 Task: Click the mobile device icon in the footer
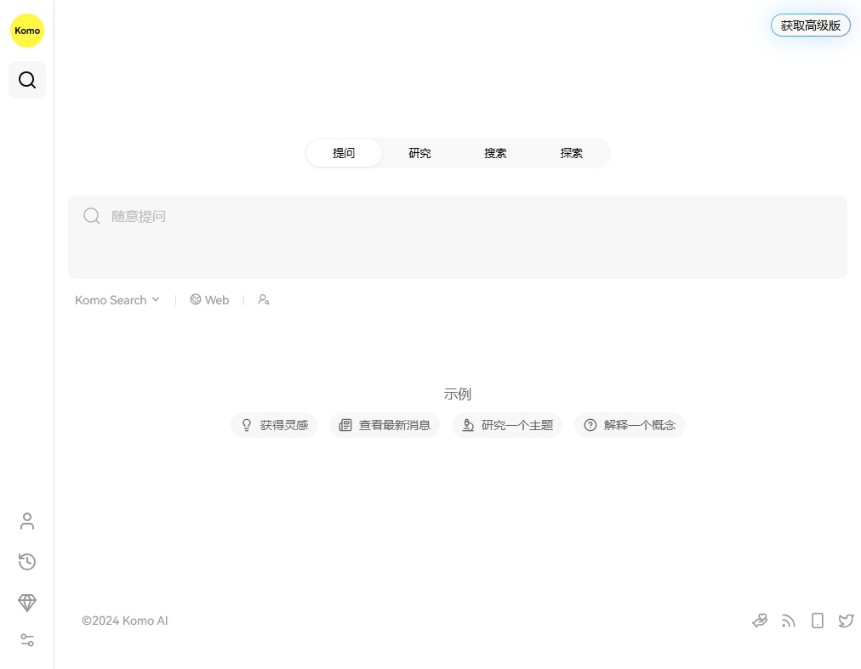[x=818, y=621]
